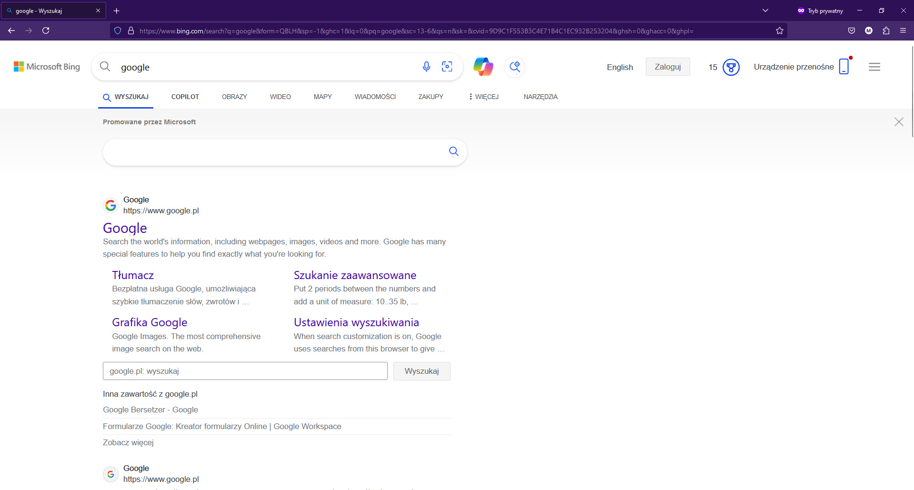Click first result https://www.google.pl URL
This screenshot has width=914, height=490.
pos(161,210)
